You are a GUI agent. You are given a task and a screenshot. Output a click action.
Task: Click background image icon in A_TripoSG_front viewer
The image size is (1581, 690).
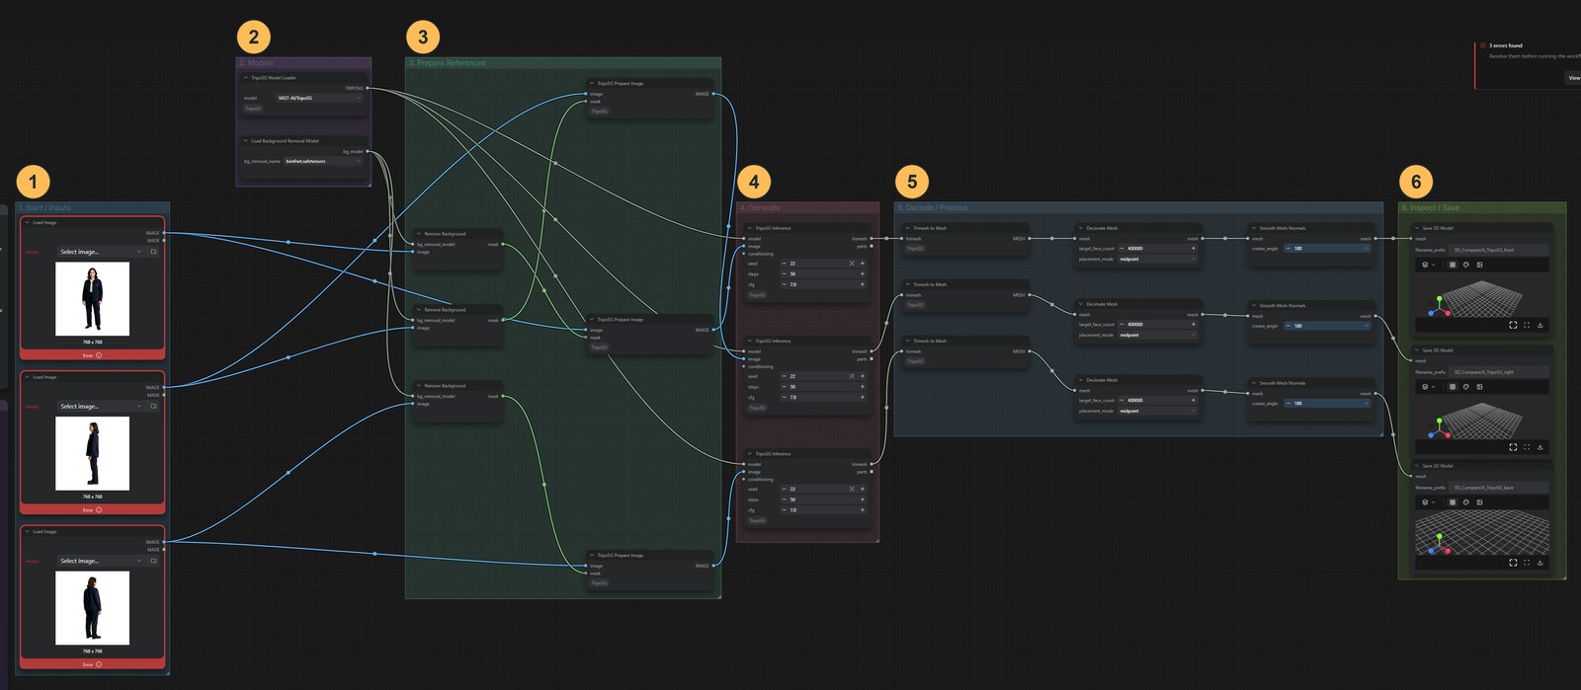[1479, 265]
